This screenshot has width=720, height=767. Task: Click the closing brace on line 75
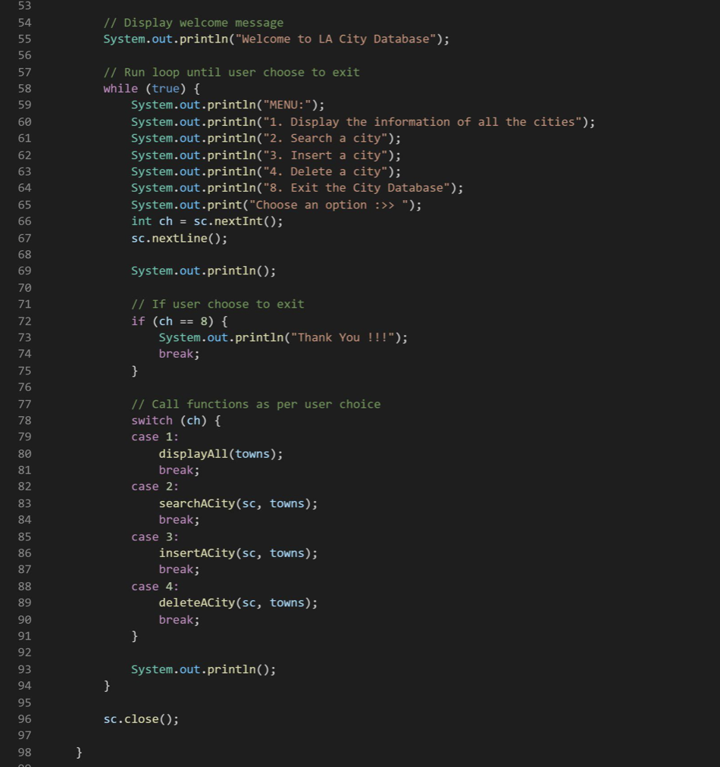134,371
